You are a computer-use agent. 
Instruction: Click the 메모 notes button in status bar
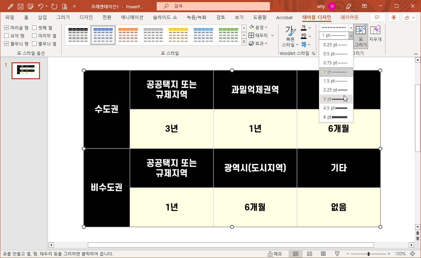pos(275,254)
